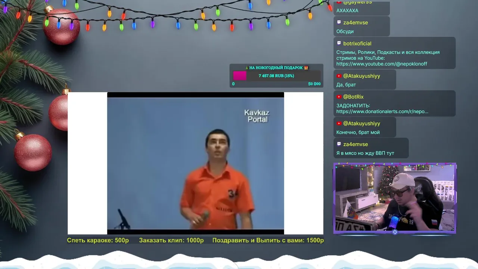The height and width of the screenshot is (269, 478).
Task: Click the "АХАХАХА" chat message
Action: [347, 10]
